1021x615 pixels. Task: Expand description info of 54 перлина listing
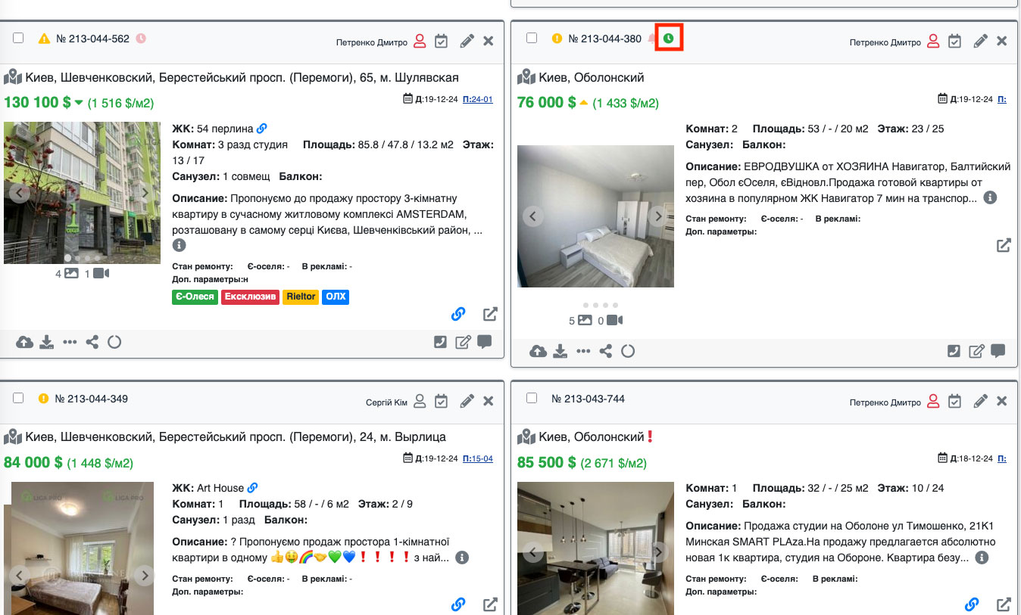(x=179, y=245)
